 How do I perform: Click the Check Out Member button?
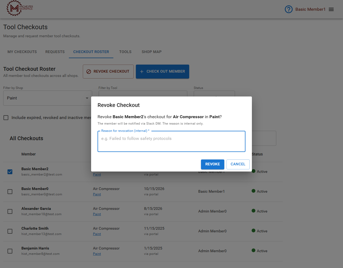pos(162,72)
